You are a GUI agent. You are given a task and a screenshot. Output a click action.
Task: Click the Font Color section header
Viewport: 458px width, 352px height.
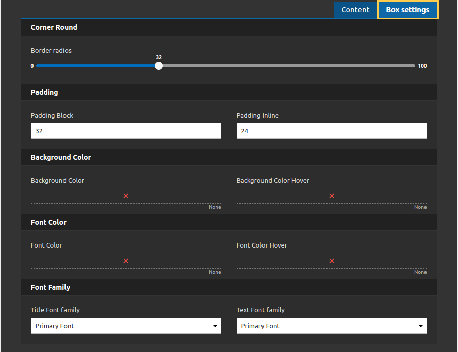click(x=229, y=222)
